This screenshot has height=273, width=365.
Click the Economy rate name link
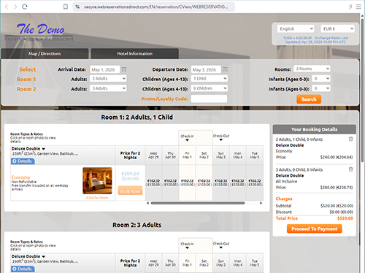click(x=20, y=177)
